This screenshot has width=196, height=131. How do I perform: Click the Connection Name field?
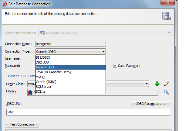point(71,44)
